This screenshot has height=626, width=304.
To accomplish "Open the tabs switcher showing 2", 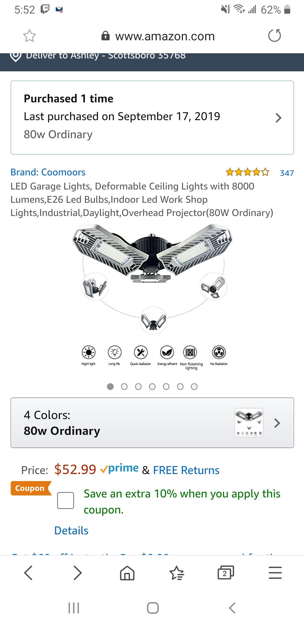I will (225, 573).
